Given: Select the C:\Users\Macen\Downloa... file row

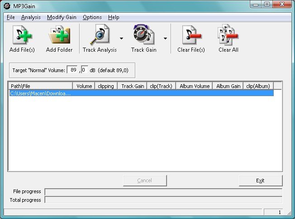Looking at the screenshot, I should pyautogui.click(x=141, y=93).
